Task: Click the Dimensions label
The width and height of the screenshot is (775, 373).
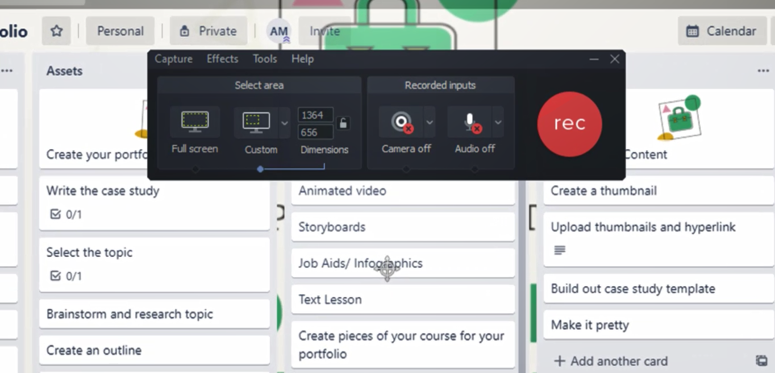Action: click(x=324, y=150)
